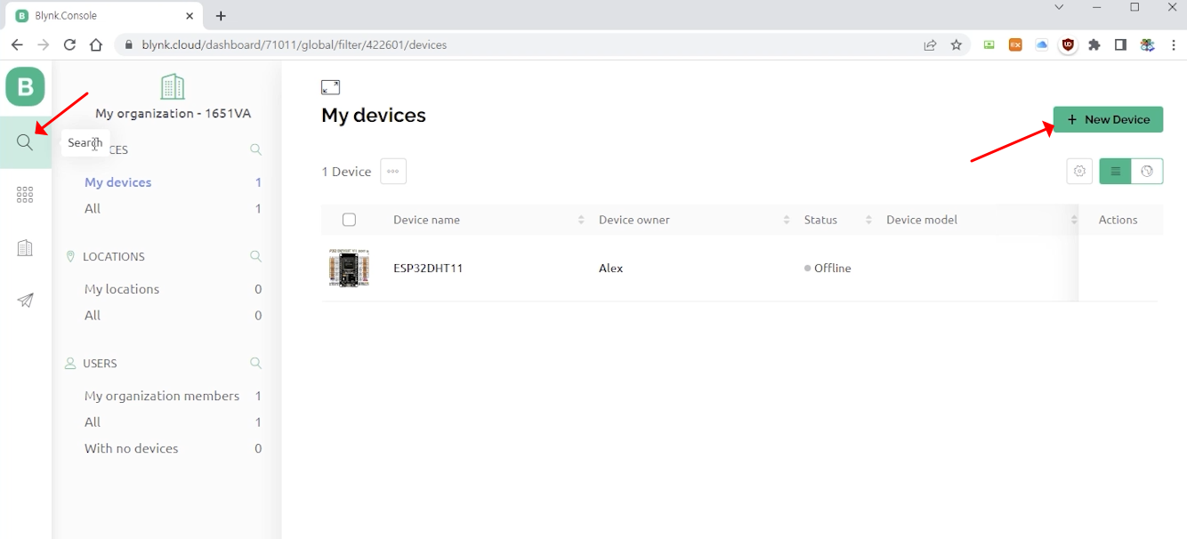1187x539 pixels.
Task: Sort by Device model column
Action: tap(1073, 220)
